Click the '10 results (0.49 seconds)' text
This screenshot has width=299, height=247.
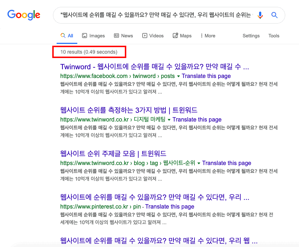click(x=89, y=52)
